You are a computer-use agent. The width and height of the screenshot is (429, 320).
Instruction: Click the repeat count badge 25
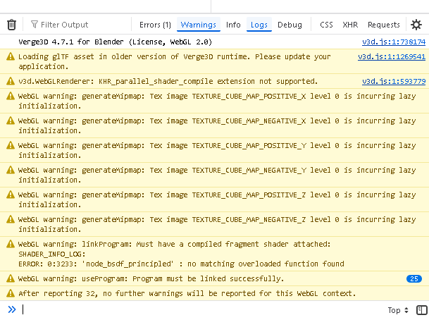pos(414,279)
